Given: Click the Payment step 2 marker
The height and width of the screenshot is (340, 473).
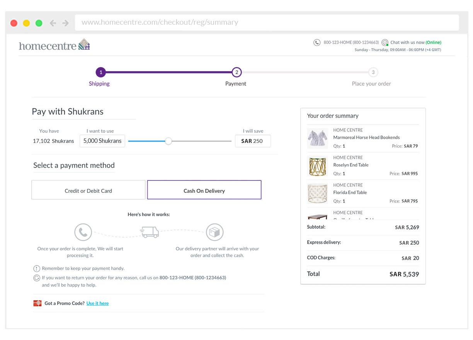Looking at the screenshot, I should tap(236, 72).
